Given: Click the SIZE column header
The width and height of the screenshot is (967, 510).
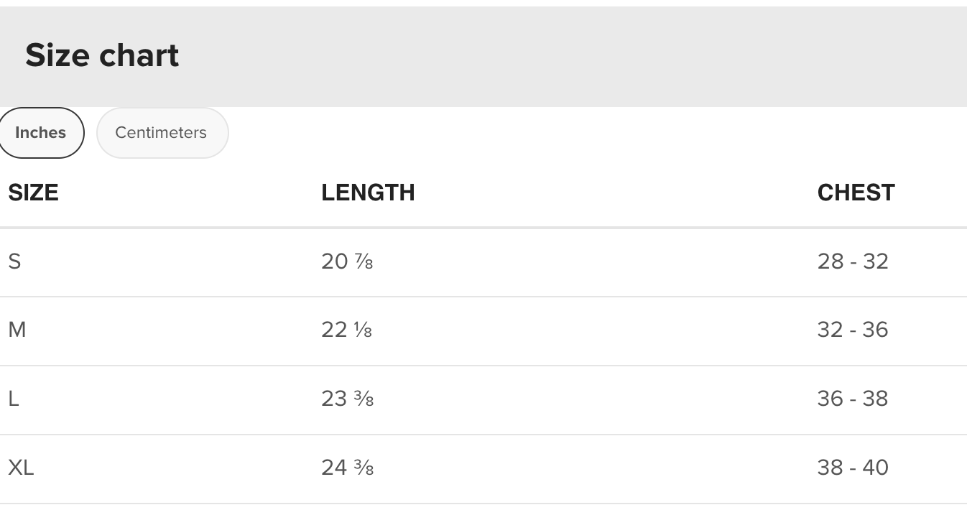Looking at the screenshot, I should tap(33, 193).
